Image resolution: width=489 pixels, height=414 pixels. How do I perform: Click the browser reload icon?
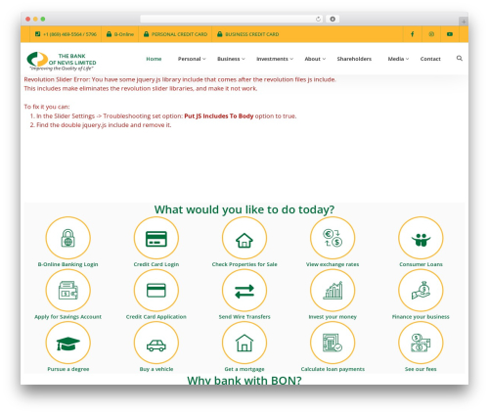[318, 19]
